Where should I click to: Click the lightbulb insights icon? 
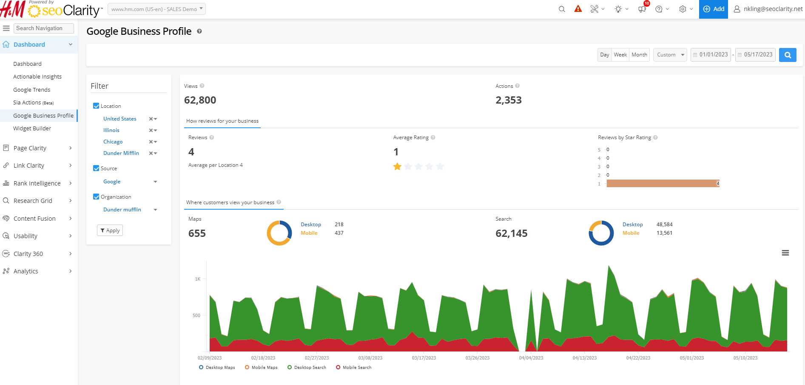618,9
